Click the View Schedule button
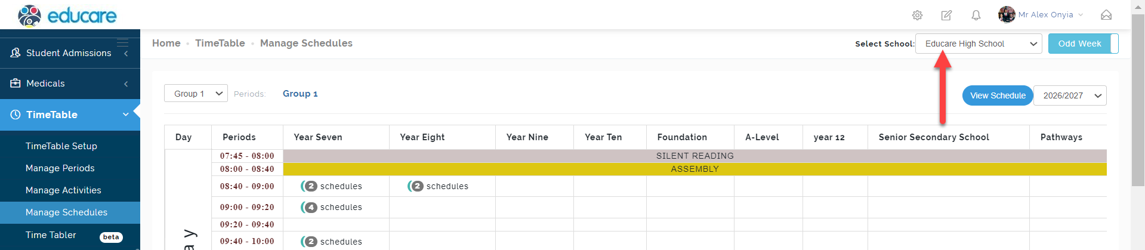Viewport: 1145px width, 250px height. click(997, 95)
